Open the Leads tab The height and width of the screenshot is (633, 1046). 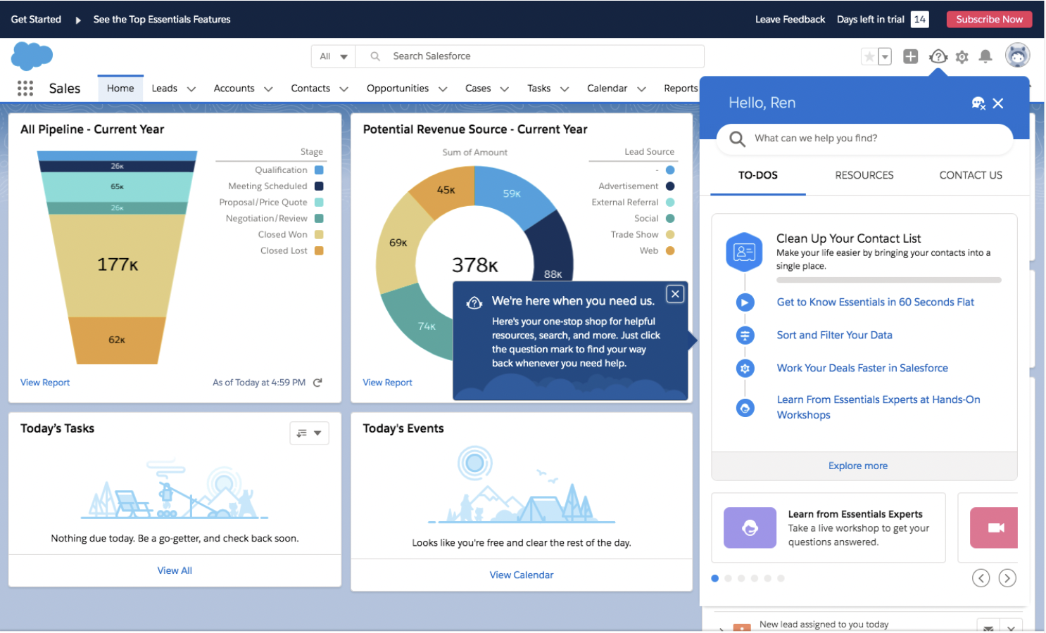coord(164,89)
